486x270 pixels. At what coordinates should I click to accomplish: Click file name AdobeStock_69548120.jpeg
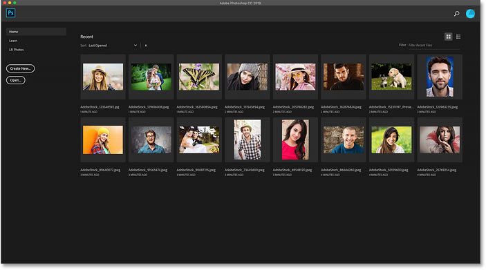pyautogui.click(x=292, y=170)
